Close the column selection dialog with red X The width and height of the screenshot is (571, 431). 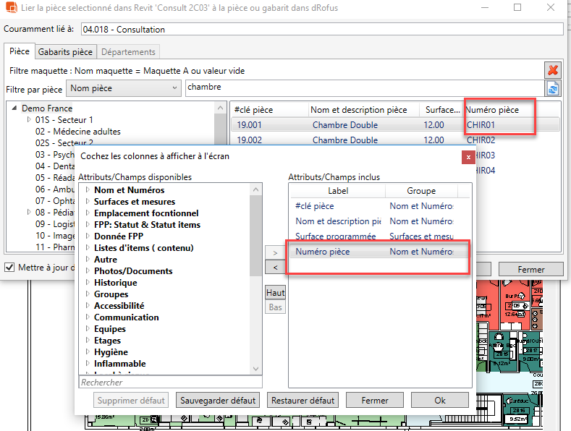468,156
